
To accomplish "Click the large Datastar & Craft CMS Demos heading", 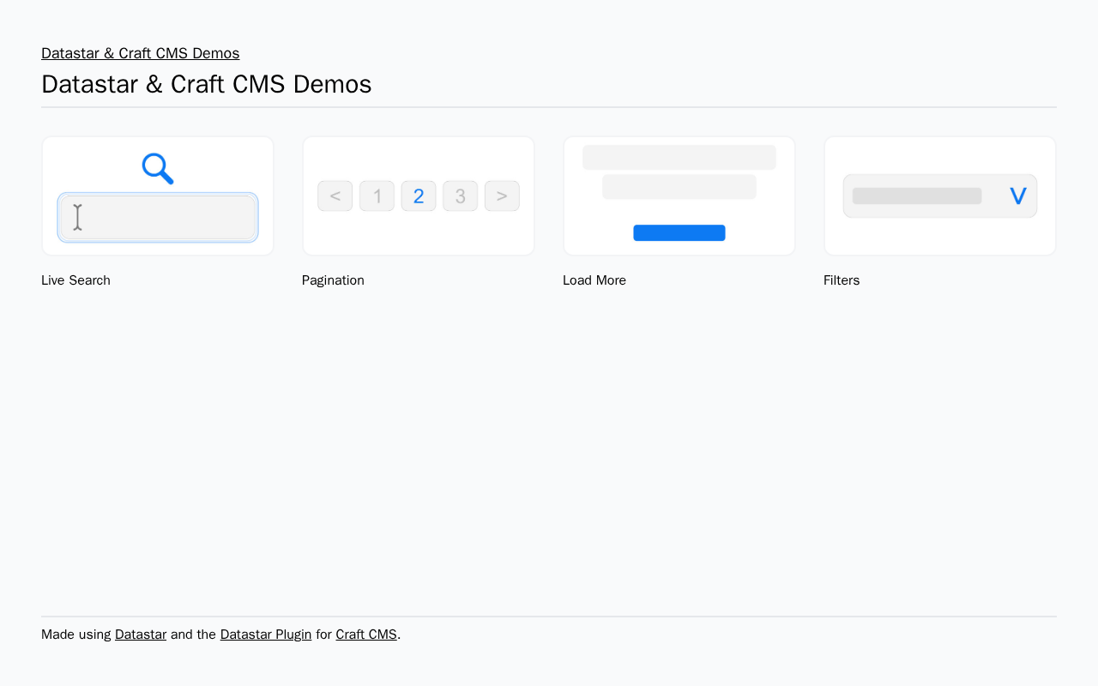I will (x=207, y=84).
